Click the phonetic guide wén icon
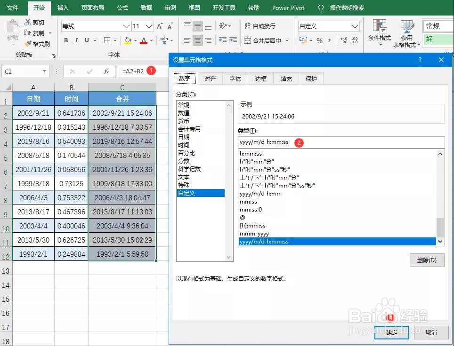The width and height of the screenshot is (454, 346). 164,40
